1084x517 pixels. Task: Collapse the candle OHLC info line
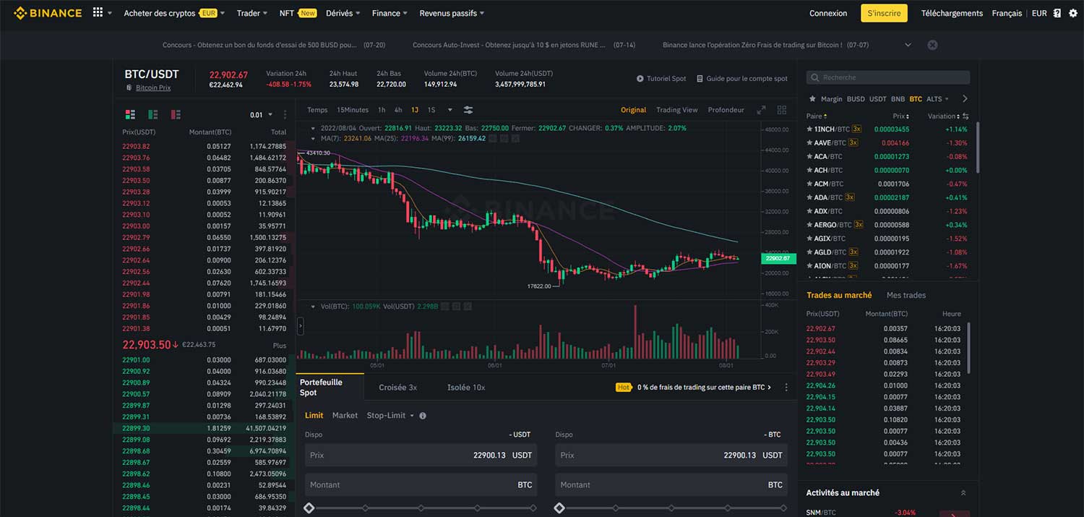(x=311, y=128)
